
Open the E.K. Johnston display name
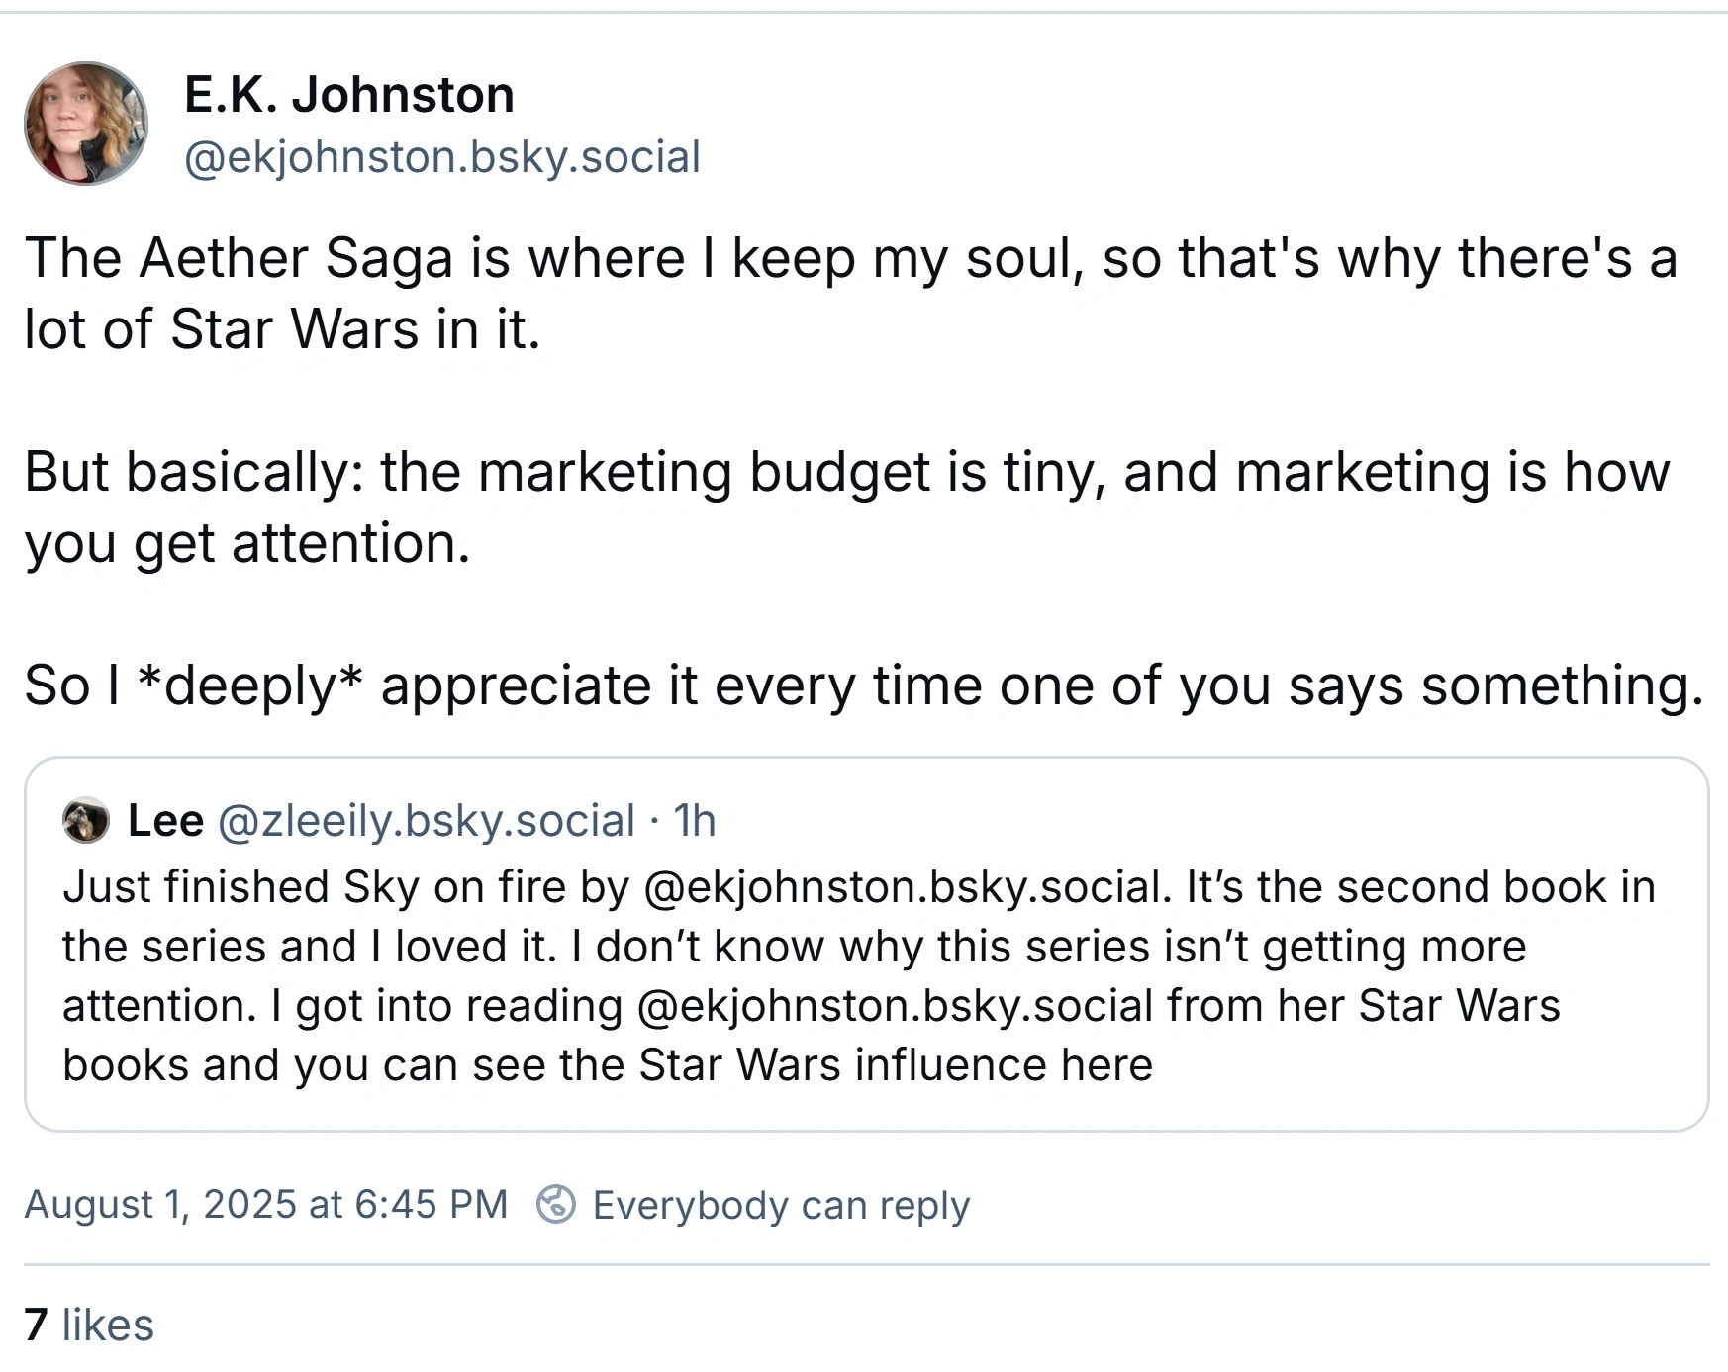point(349,95)
